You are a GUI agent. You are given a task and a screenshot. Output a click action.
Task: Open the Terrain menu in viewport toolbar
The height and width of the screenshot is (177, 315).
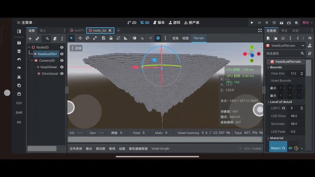tap(198, 38)
